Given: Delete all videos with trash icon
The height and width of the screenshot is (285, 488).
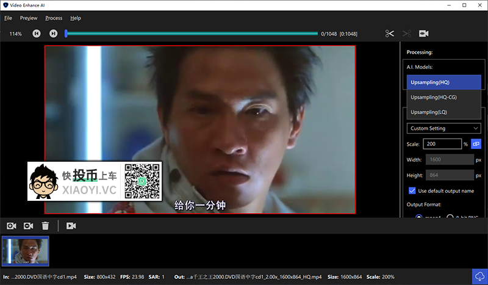Looking at the screenshot, I should pos(45,226).
